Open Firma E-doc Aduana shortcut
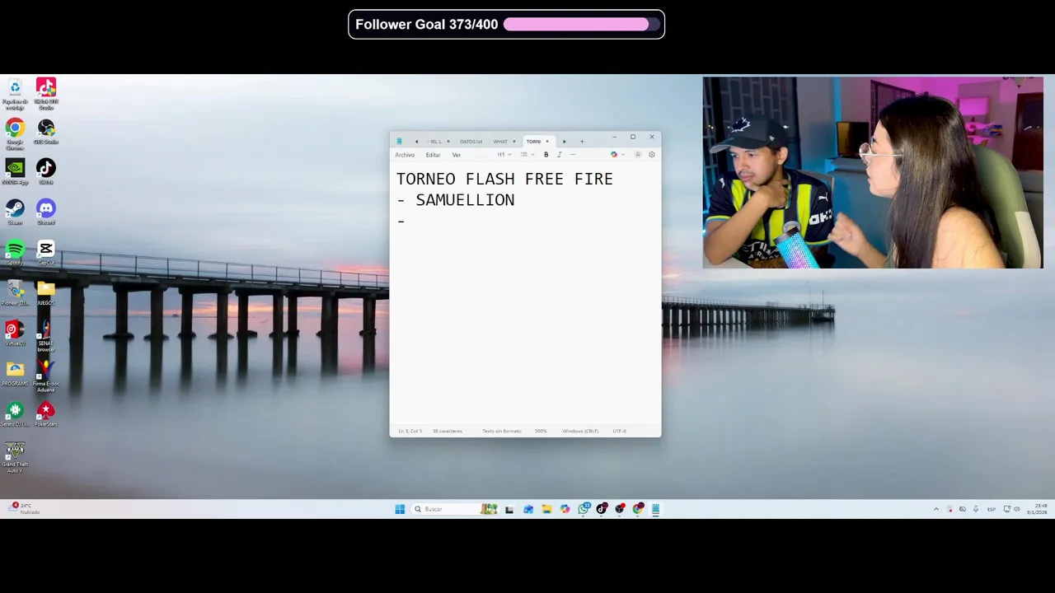This screenshot has width=1055, height=593. [46, 376]
